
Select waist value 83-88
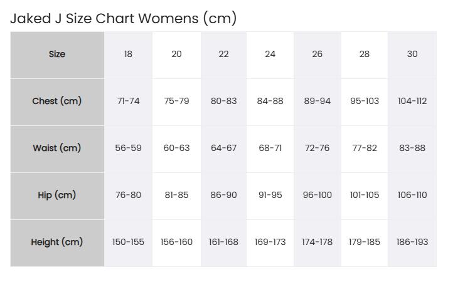(412, 148)
